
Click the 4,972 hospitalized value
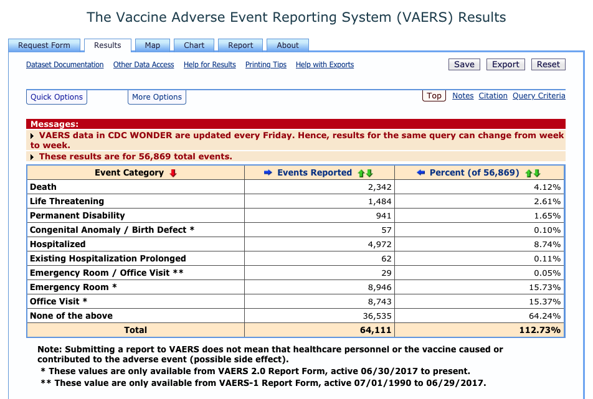(380, 245)
